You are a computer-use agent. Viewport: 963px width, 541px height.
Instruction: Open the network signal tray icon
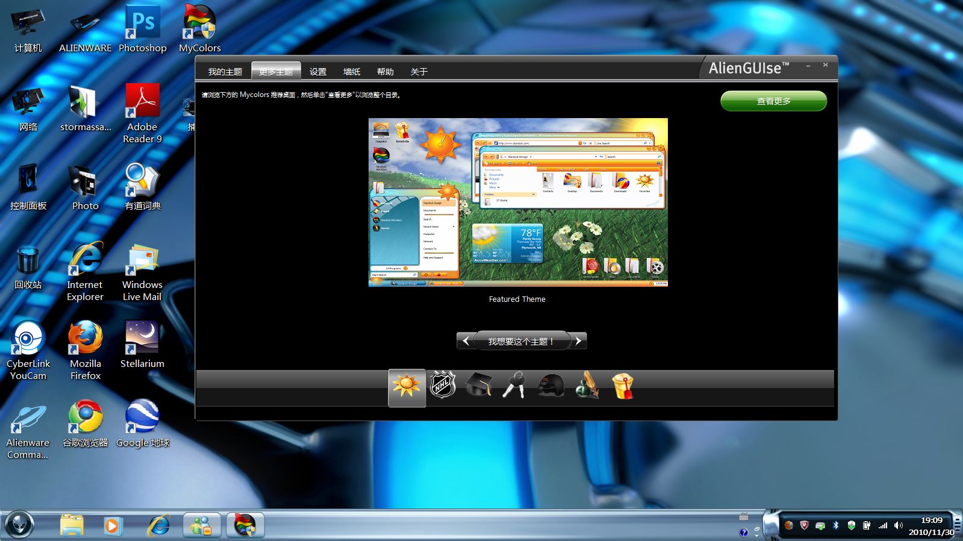(882, 525)
